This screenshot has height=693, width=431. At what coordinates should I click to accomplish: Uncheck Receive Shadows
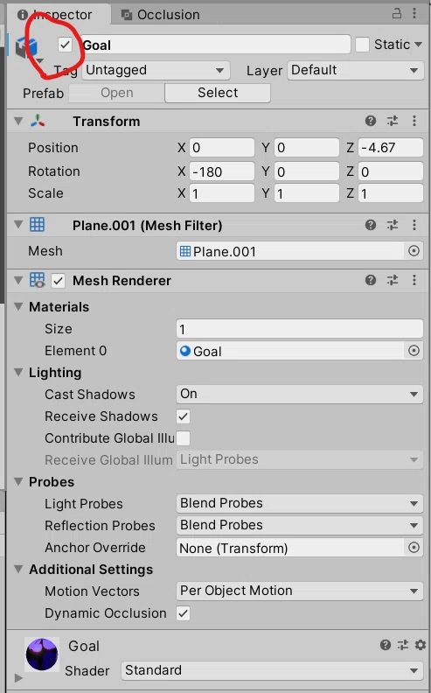point(184,416)
